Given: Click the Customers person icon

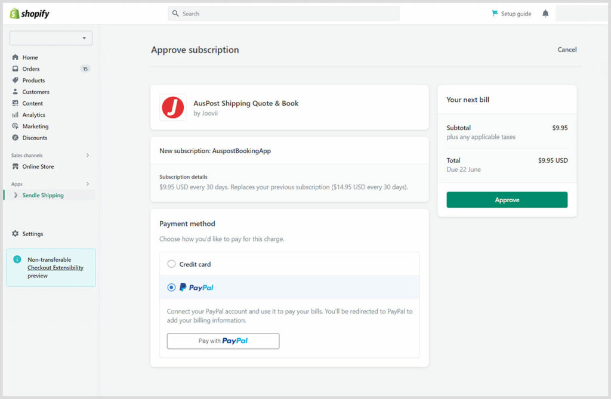Looking at the screenshot, I should (x=15, y=92).
